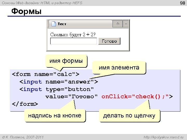Image resolution: width=187 pixels, height=140 pixels.
Task: Click the red onClick="check();" code
Action: [x=135, y=96]
